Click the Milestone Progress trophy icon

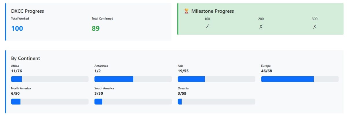tap(187, 11)
